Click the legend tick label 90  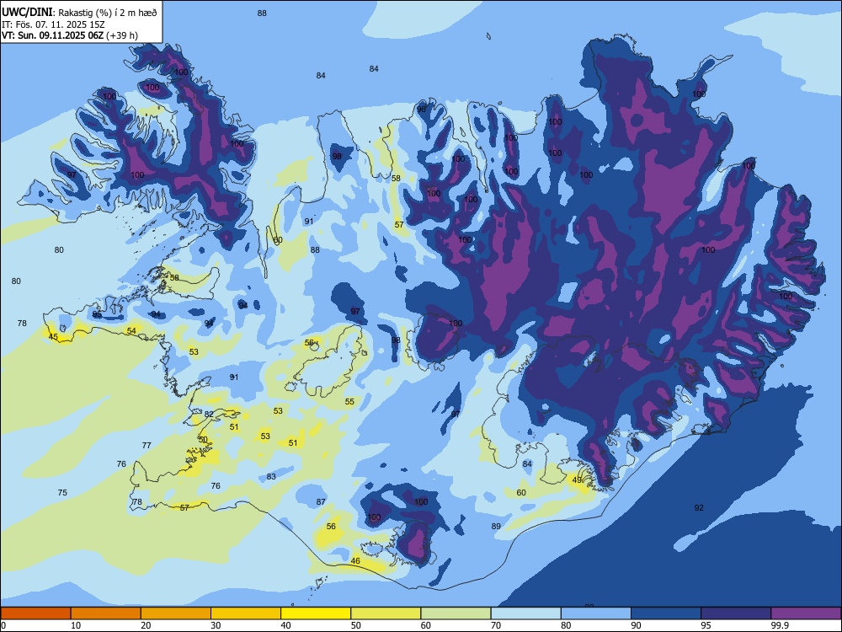point(636,625)
